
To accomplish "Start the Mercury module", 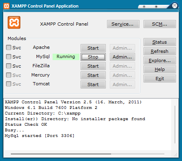I will [x=93, y=75].
